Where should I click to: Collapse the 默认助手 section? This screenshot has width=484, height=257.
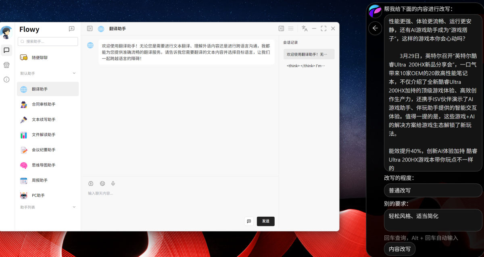tap(74, 73)
